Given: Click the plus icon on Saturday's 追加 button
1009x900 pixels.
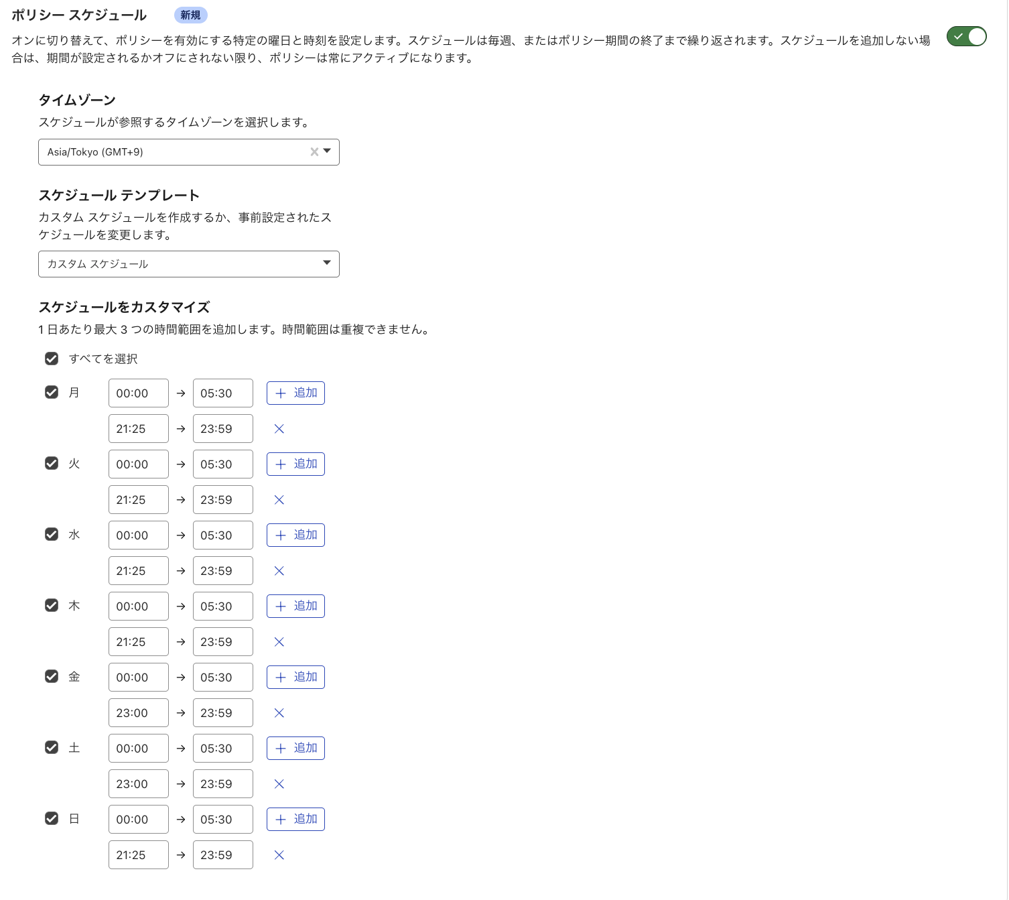Looking at the screenshot, I should click(x=281, y=748).
